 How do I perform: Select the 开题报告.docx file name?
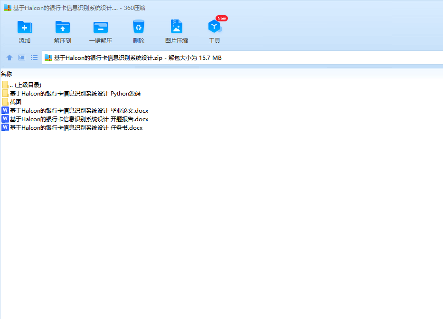[79, 119]
